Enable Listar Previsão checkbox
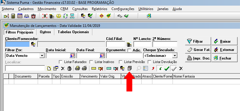The image size is (240, 111). [121, 62]
